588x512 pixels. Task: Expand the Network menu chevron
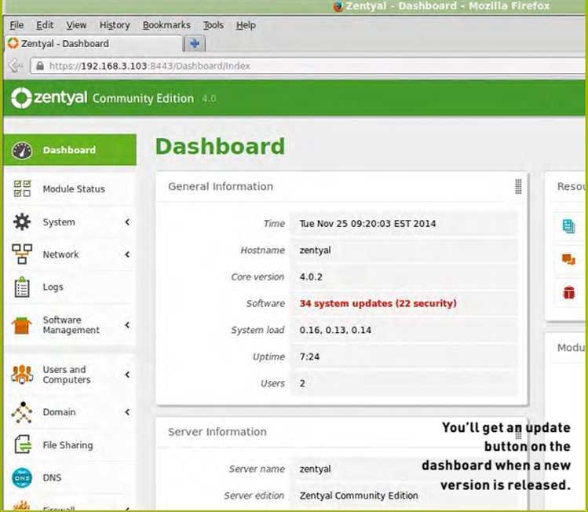click(x=127, y=254)
